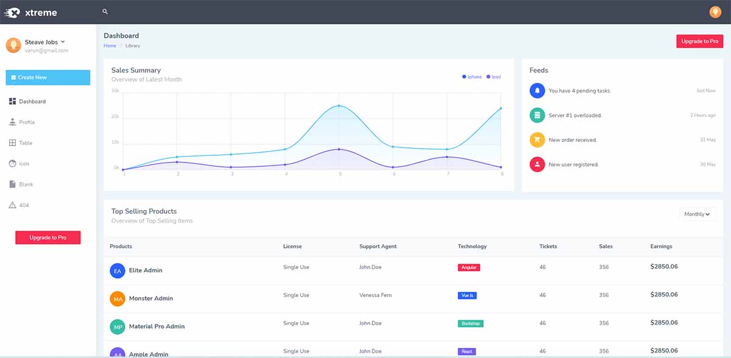Screen dimensions: 731x358
Task: Click the MP product avatar
Action: pyautogui.click(x=118, y=326)
